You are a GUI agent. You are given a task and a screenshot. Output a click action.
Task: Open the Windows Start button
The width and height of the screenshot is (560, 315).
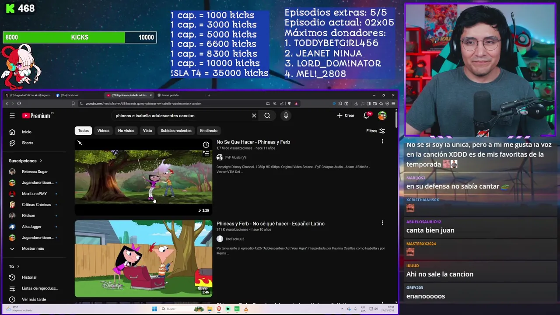point(154,309)
